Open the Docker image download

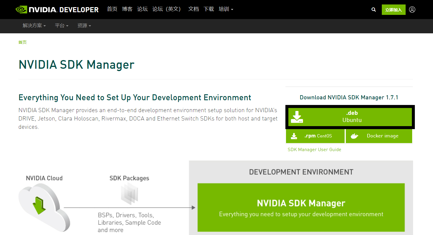click(379, 136)
